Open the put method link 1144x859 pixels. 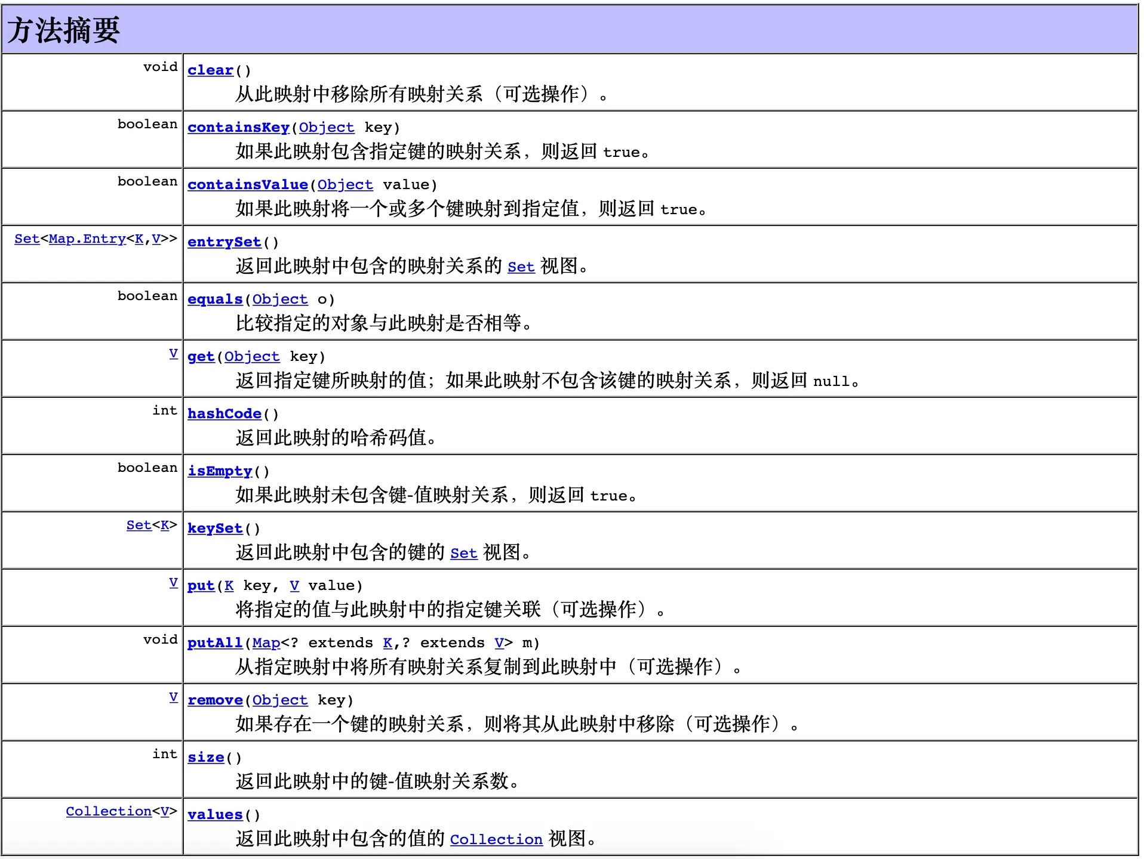[201, 586]
